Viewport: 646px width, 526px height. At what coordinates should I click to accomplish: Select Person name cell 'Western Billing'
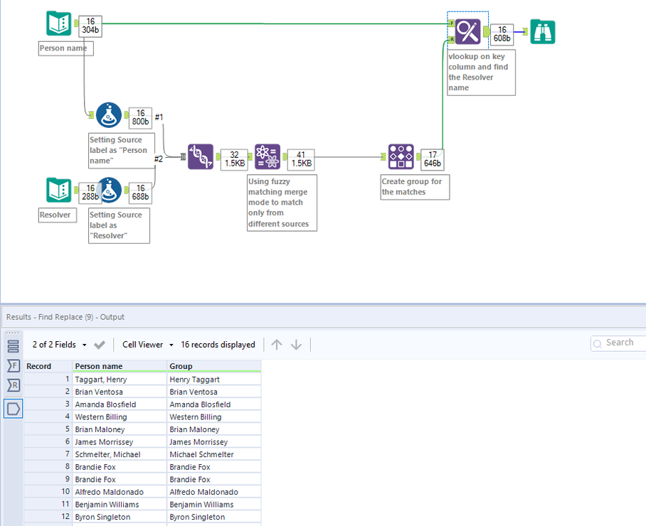pos(120,417)
